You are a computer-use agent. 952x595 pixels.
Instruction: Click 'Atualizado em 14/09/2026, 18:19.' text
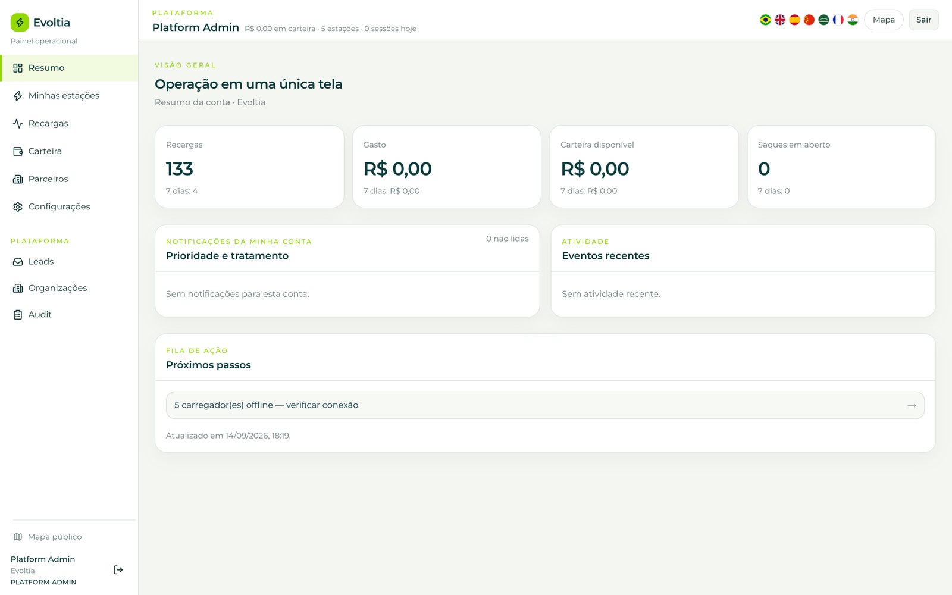click(228, 436)
